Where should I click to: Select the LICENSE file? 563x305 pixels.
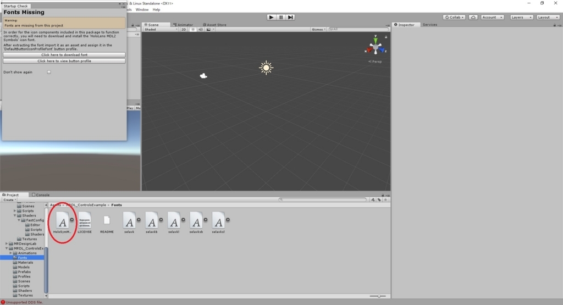pos(85,223)
